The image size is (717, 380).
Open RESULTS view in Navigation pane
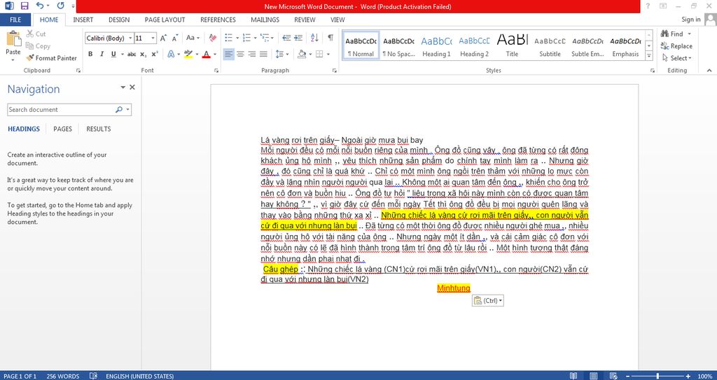click(x=98, y=129)
